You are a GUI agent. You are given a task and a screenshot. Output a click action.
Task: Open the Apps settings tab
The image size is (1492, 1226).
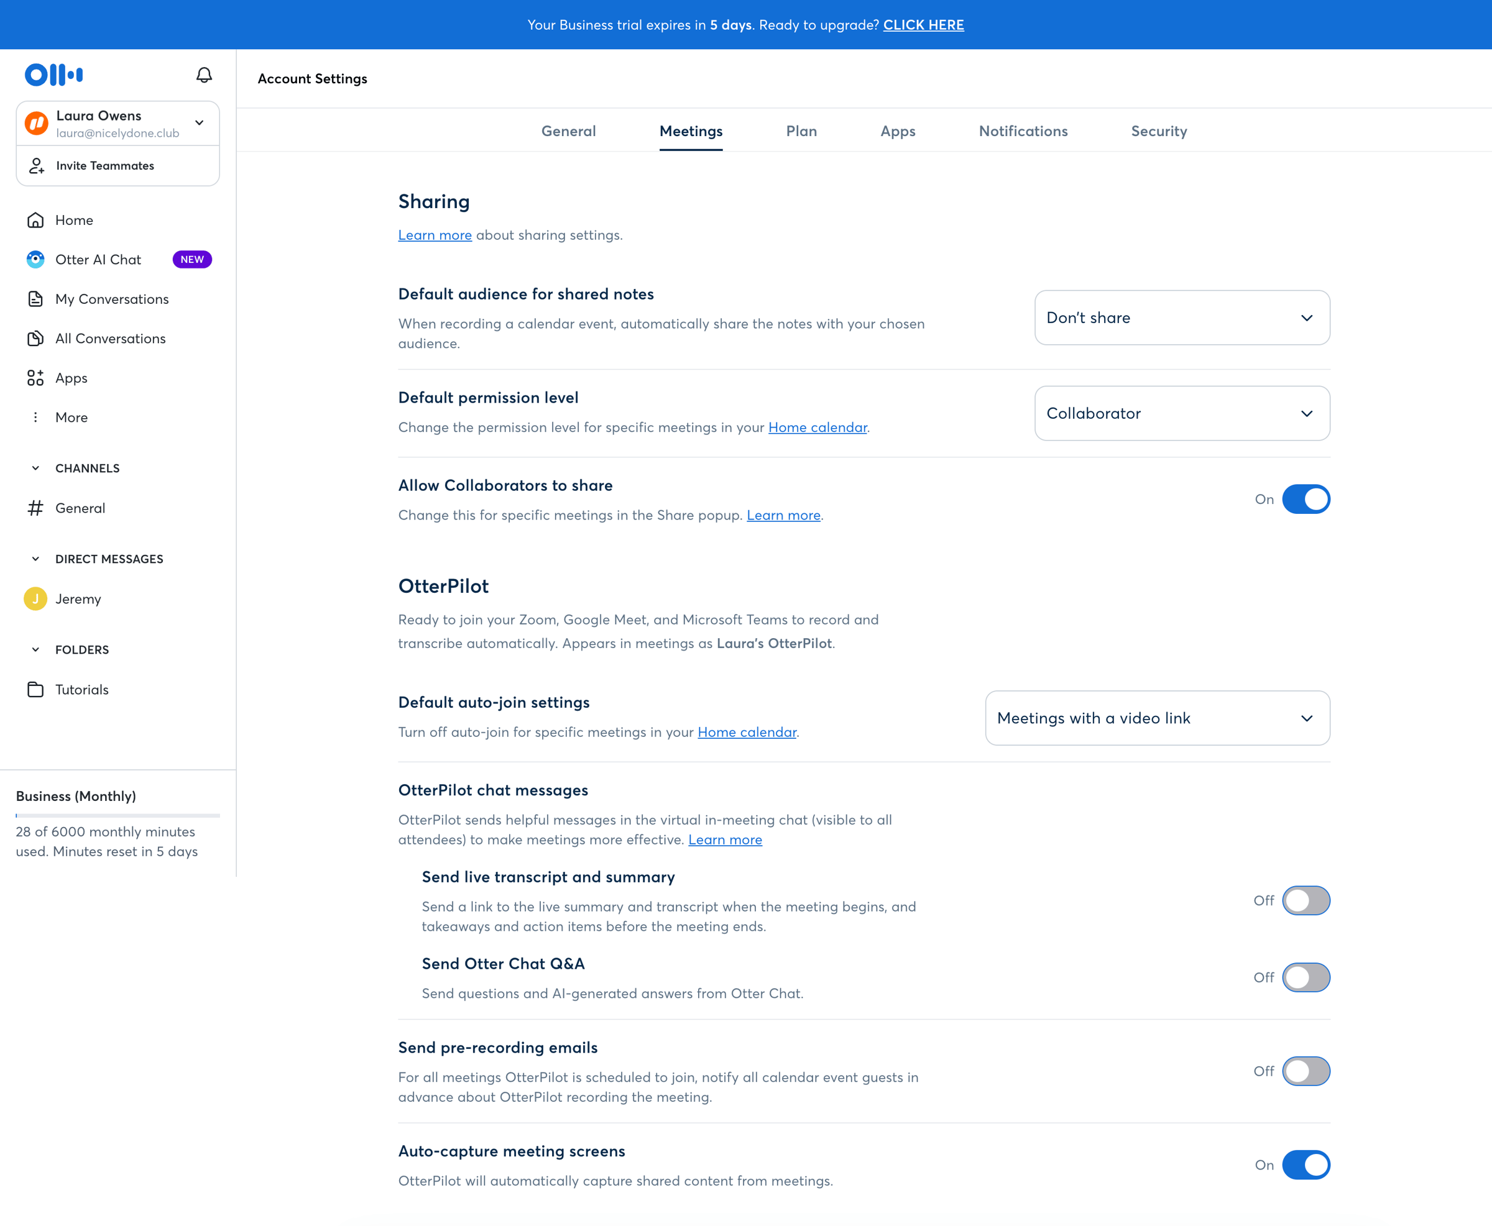pos(898,131)
